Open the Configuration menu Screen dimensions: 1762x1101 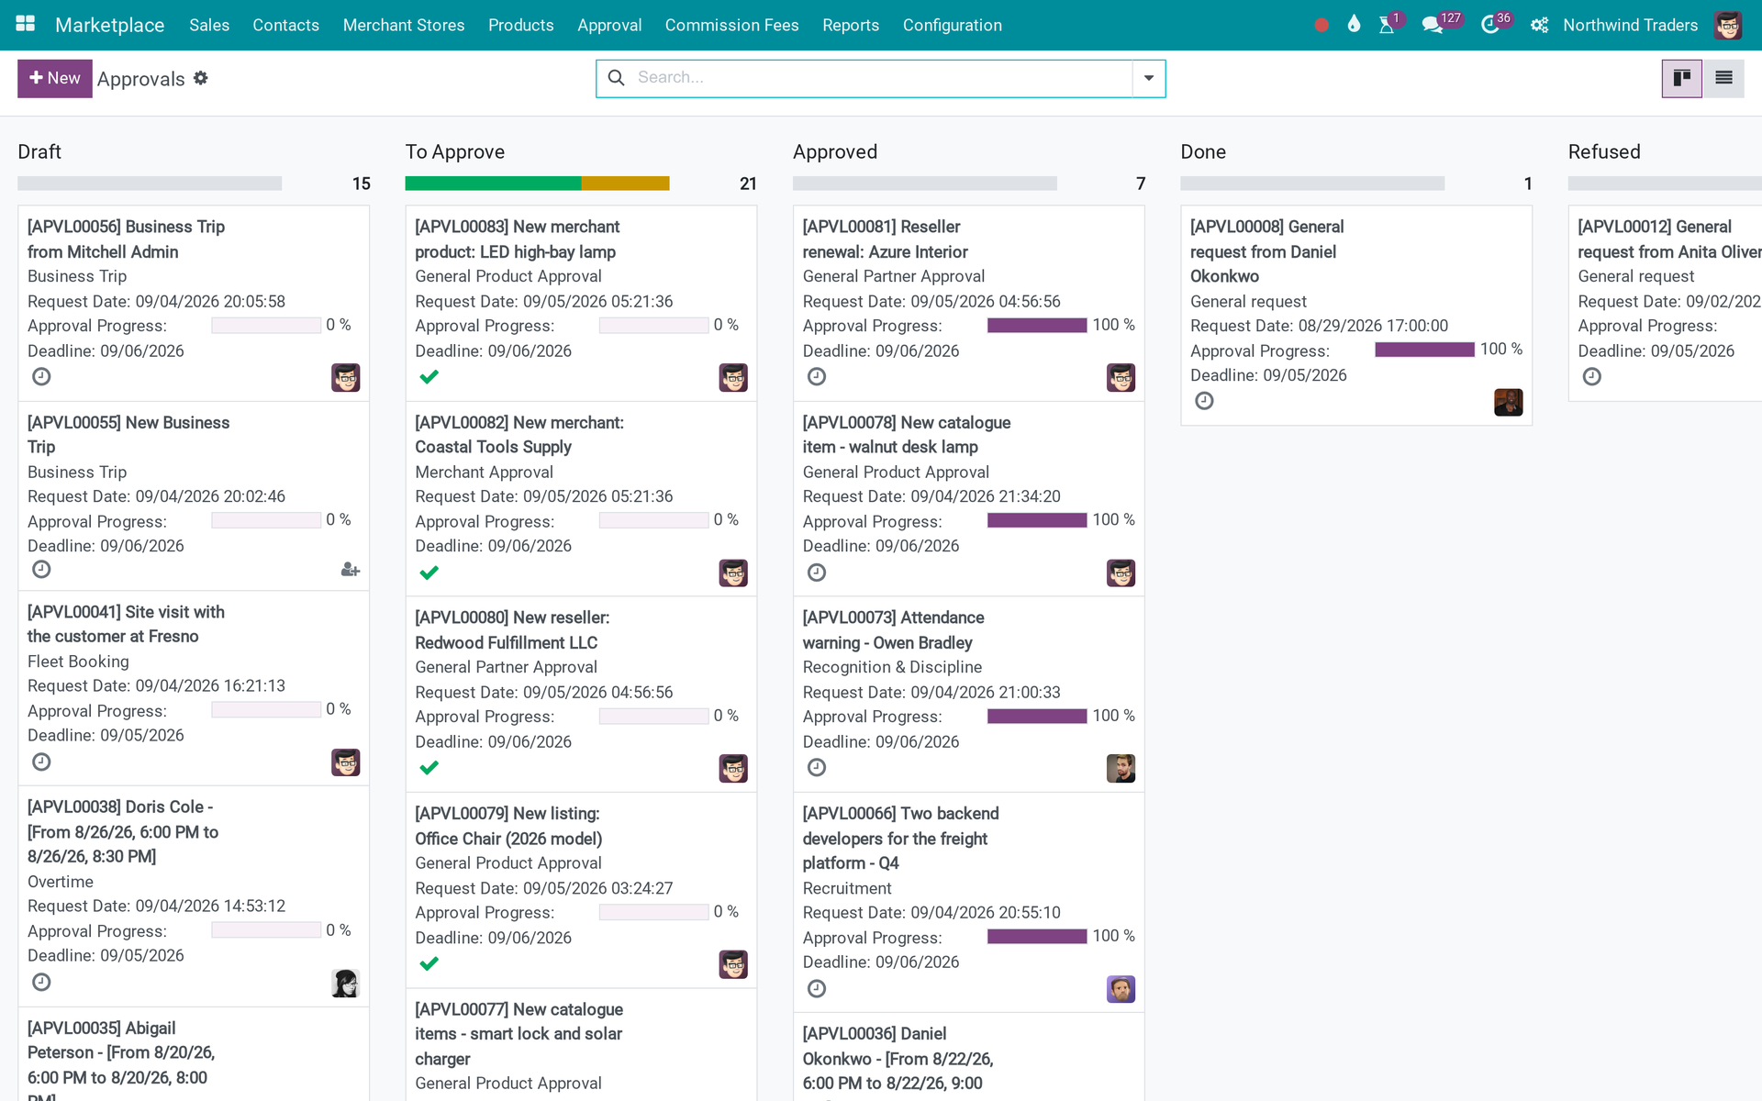coord(953,25)
